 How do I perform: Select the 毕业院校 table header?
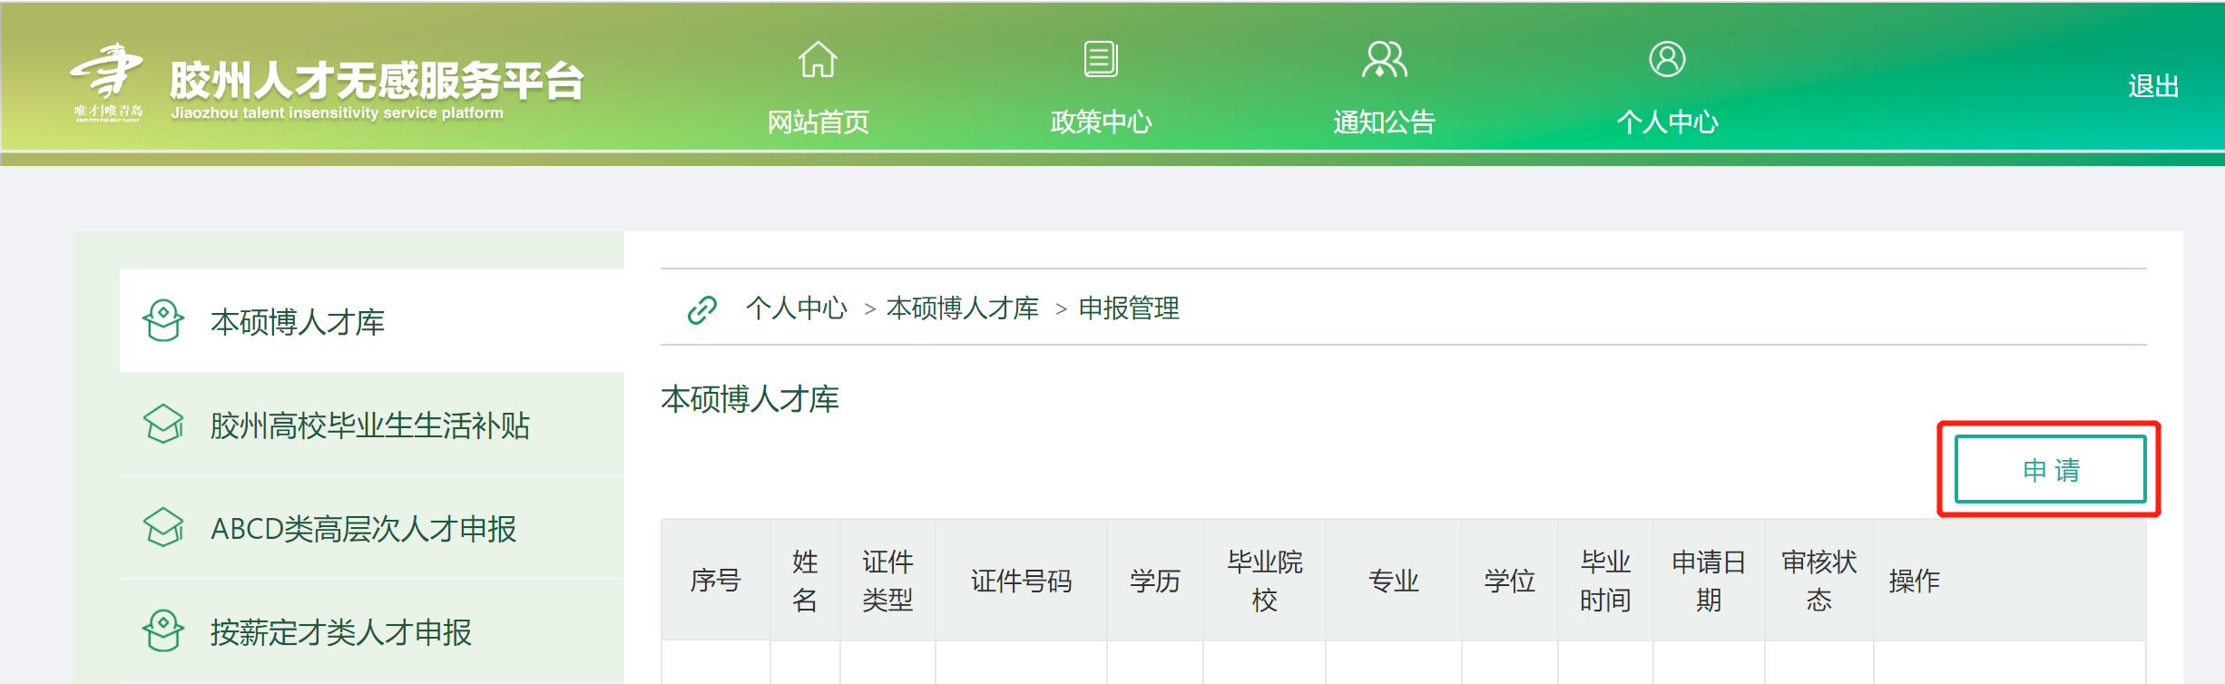click(1264, 581)
